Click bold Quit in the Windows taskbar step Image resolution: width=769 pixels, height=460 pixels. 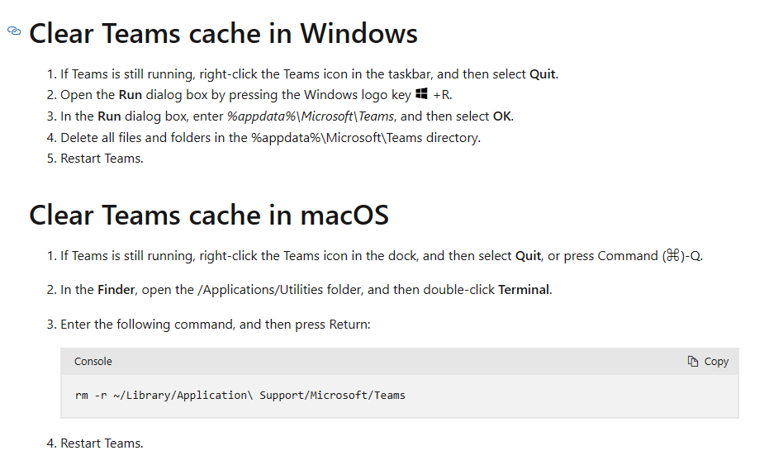click(542, 74)
